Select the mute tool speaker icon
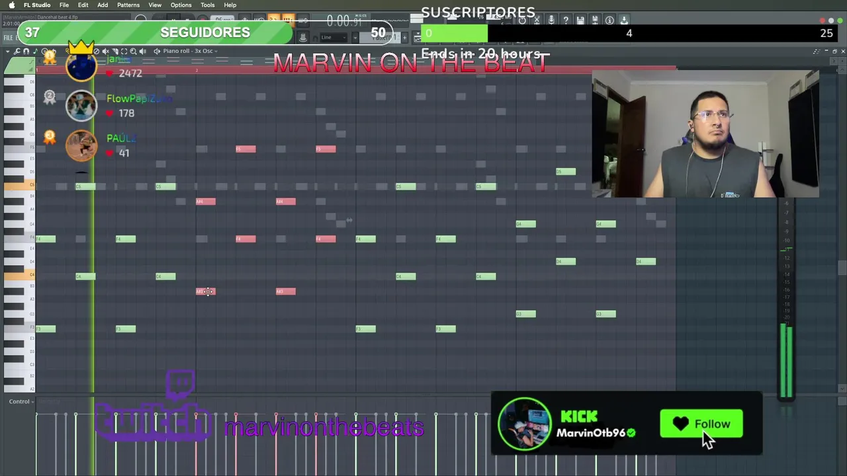 pyautogui.click(x=106, y=51)
